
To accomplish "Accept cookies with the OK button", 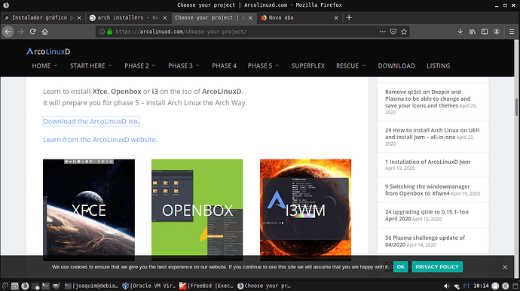I will coord(400,267).
